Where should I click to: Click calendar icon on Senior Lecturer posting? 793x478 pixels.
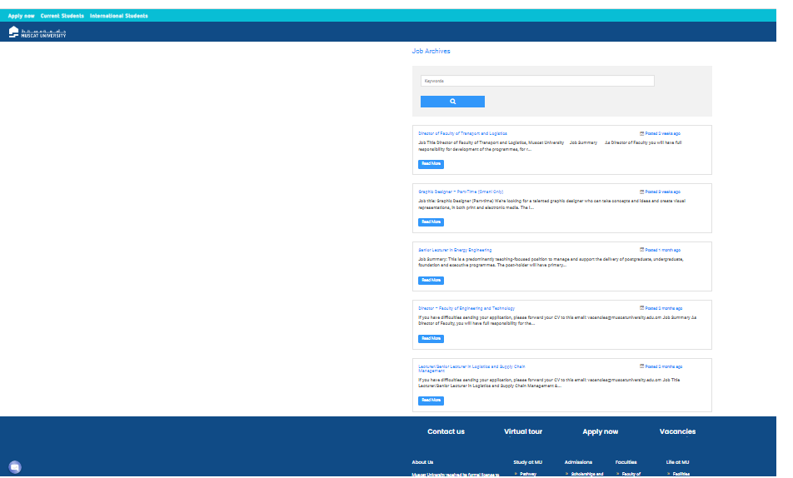tap(641, 250)
